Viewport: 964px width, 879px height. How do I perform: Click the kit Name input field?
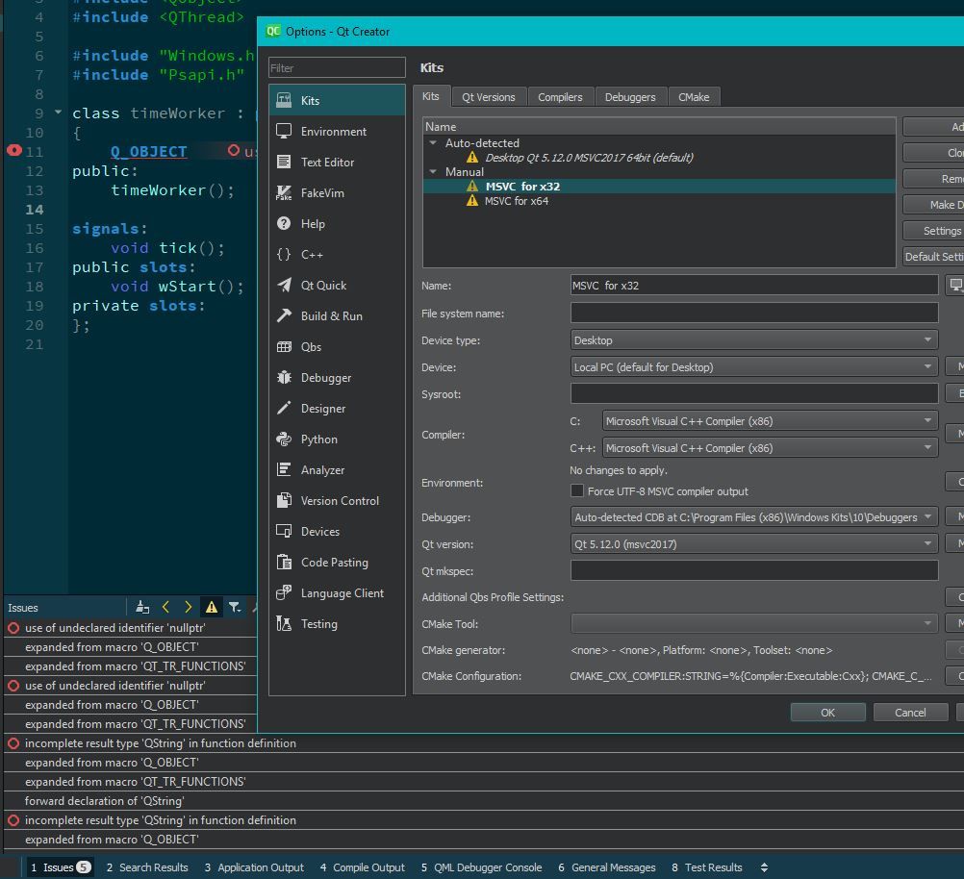click(x=754, y=286)
